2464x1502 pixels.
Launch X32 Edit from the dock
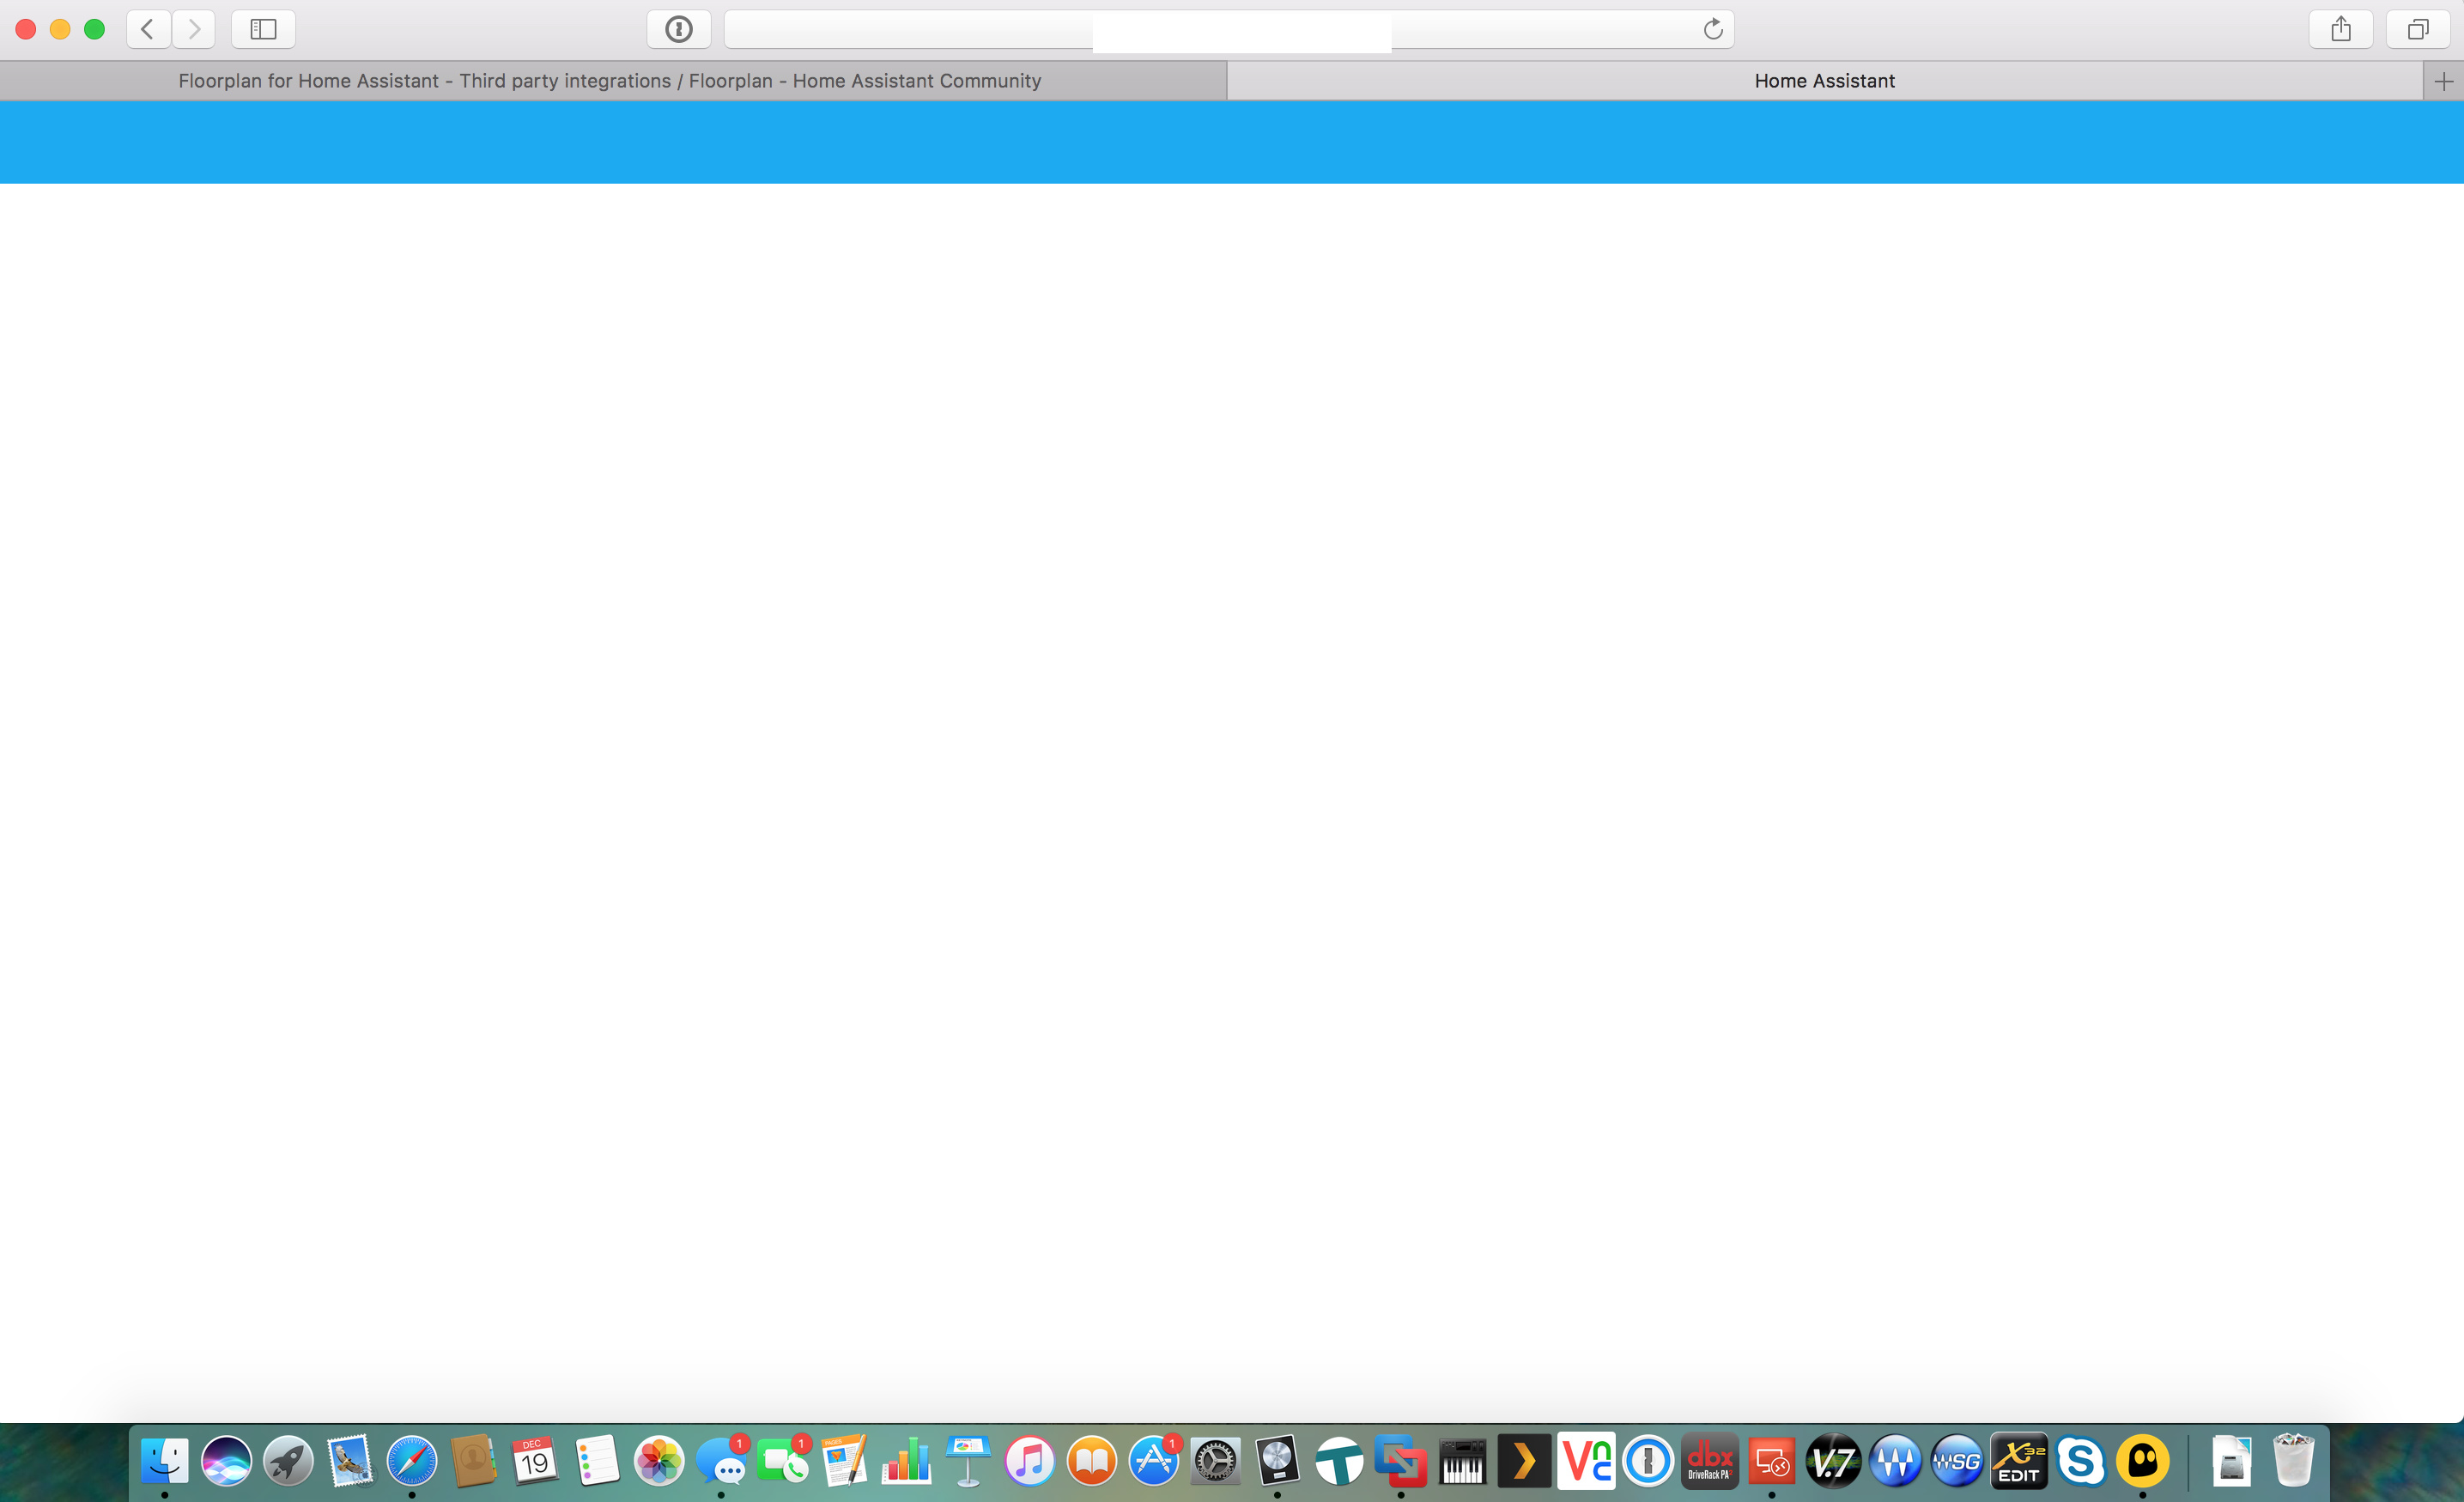click(2019, 1462)
